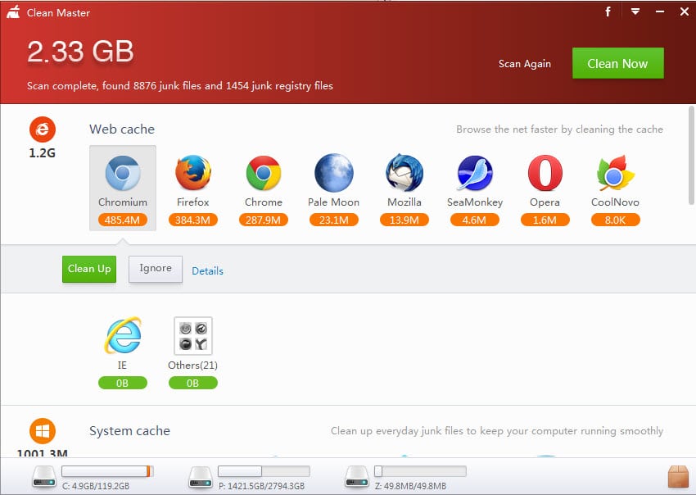Select the CoolNovo browser icon

[x=615, y=173]
